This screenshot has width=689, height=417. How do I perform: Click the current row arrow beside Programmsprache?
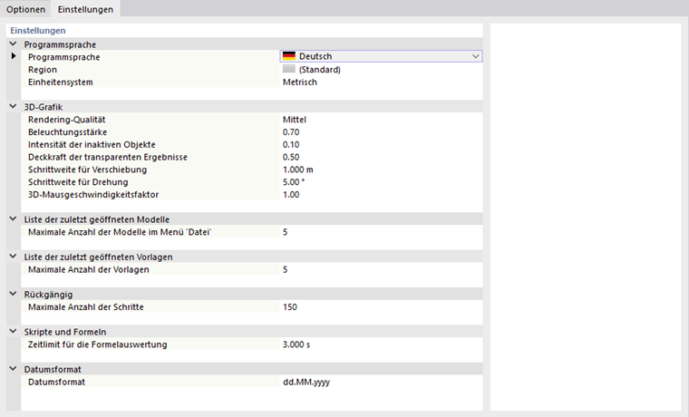click(14, 56)
